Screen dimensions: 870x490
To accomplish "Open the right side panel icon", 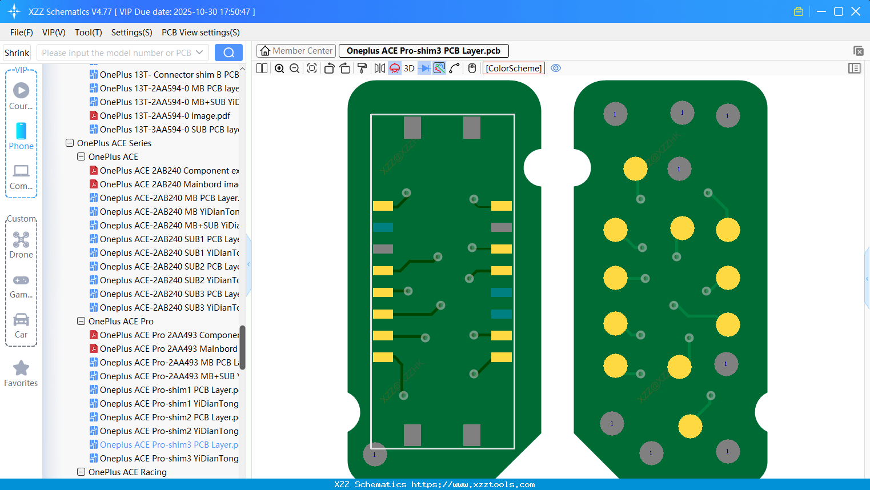I will click(x=855, y=68).
